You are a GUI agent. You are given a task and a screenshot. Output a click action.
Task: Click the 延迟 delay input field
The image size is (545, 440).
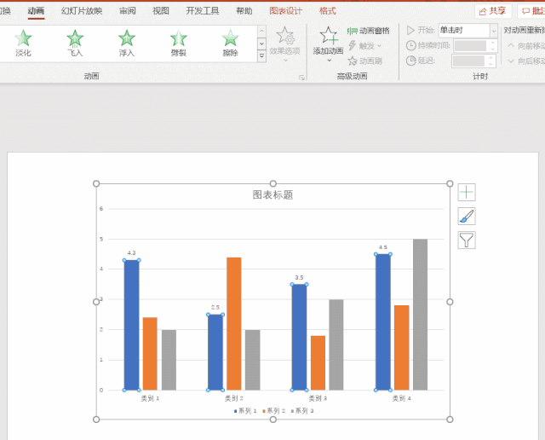[469, 61]
